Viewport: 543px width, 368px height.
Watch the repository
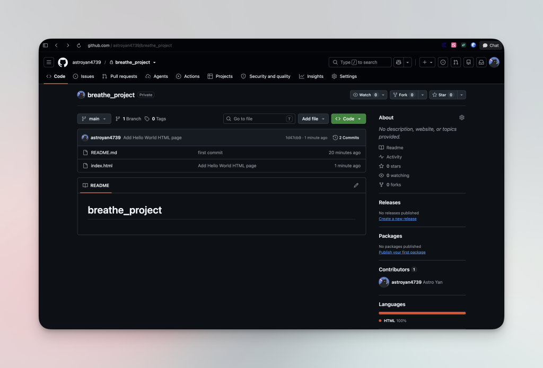364,95
